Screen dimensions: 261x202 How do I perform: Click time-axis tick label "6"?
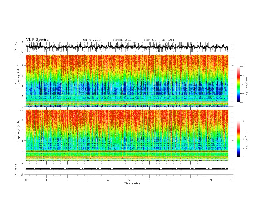(149, 180)
